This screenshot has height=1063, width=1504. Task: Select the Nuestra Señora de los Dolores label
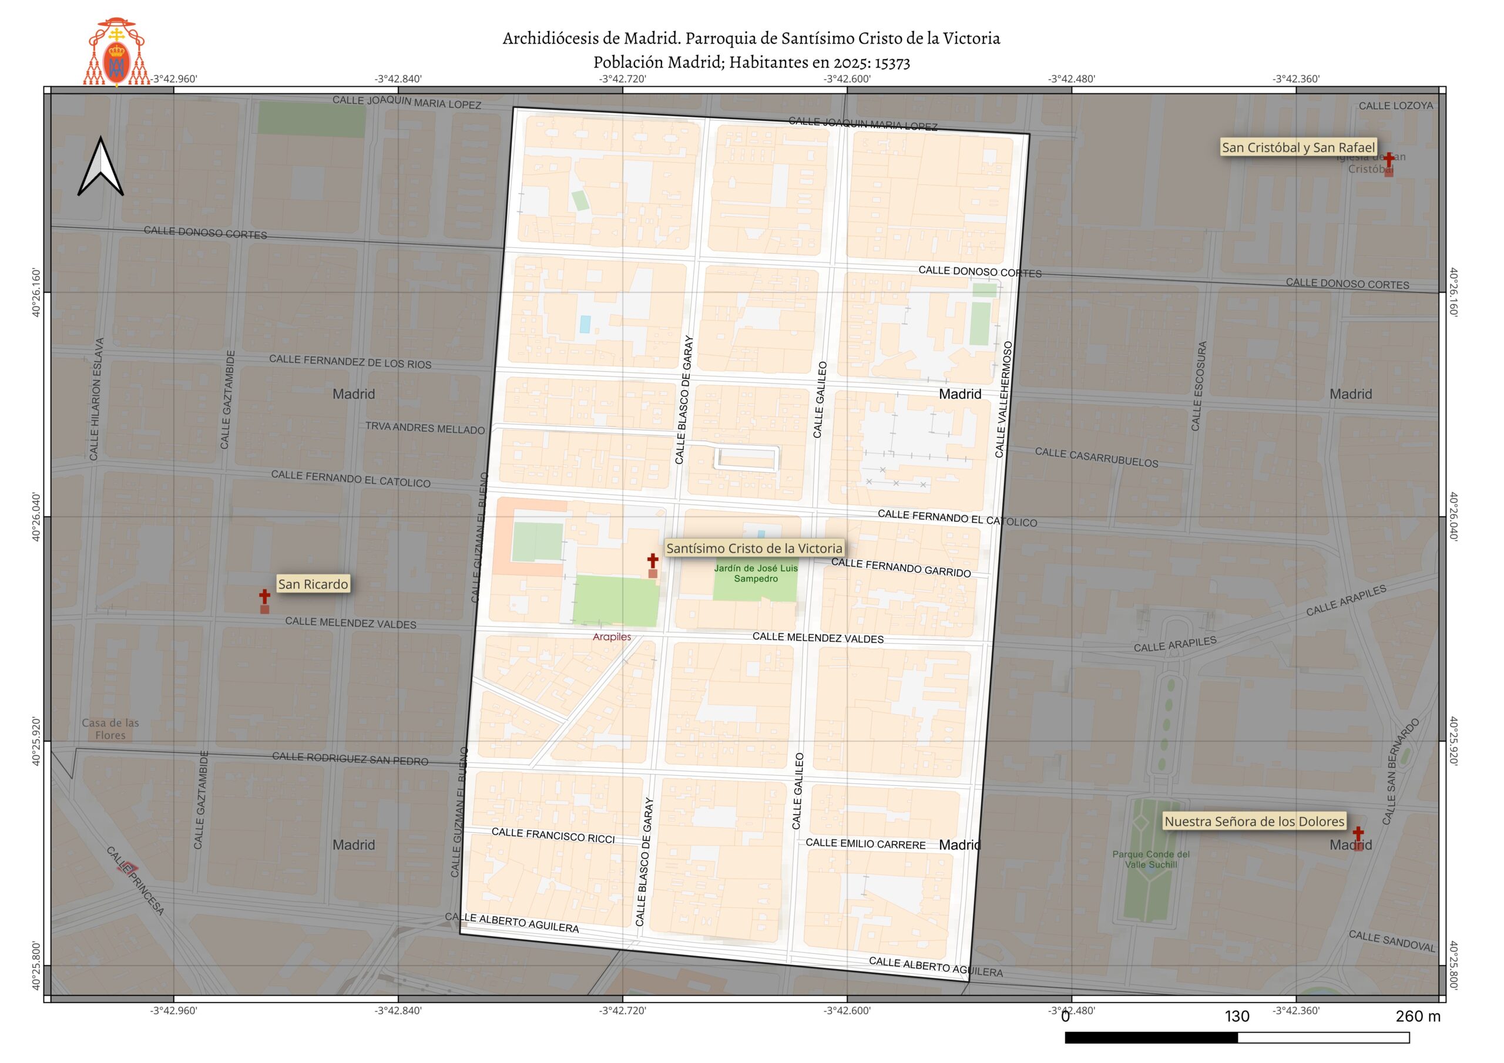click(1254, 821)
